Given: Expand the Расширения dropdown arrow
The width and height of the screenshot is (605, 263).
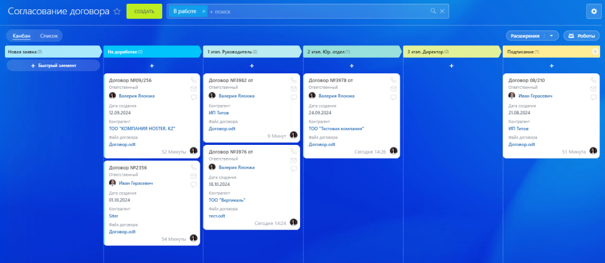Looking at the screenshot, I should click(551, 36).
